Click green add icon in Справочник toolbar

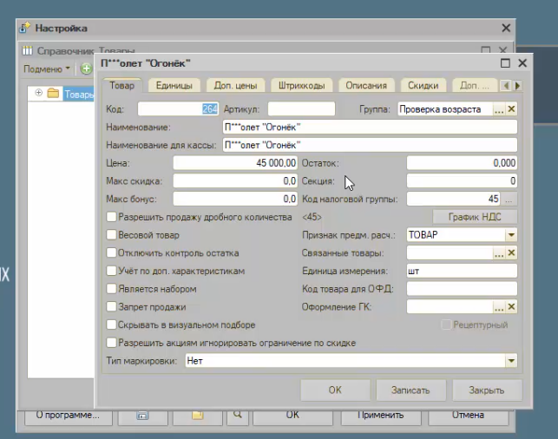pos(86,69)
